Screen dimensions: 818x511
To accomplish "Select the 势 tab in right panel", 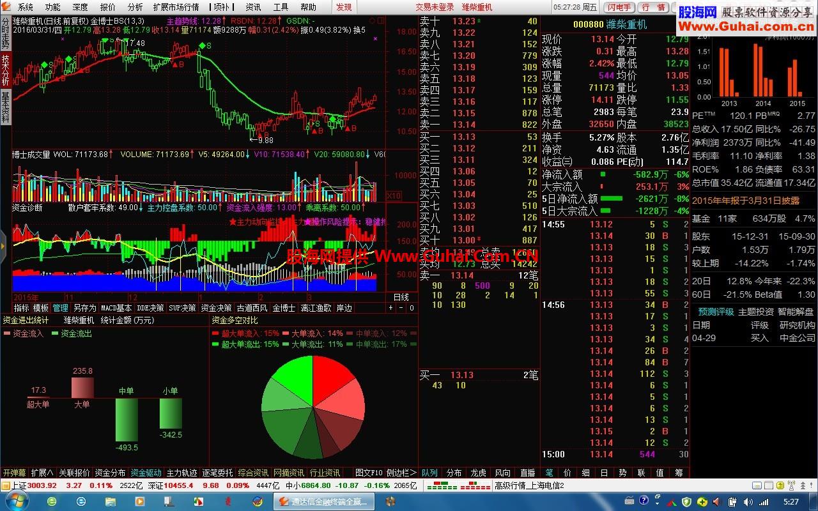I will (622, 473).
